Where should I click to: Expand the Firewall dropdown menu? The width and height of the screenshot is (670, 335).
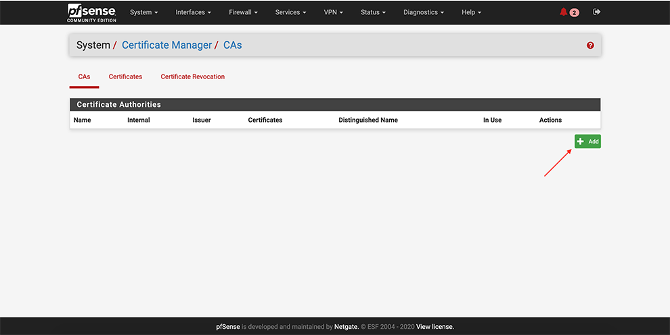click(244, 12)
